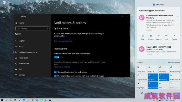Viewport: 182px width, 102px height.
Task: Open the Focus assist settings link
Action: tap(62, 67)
